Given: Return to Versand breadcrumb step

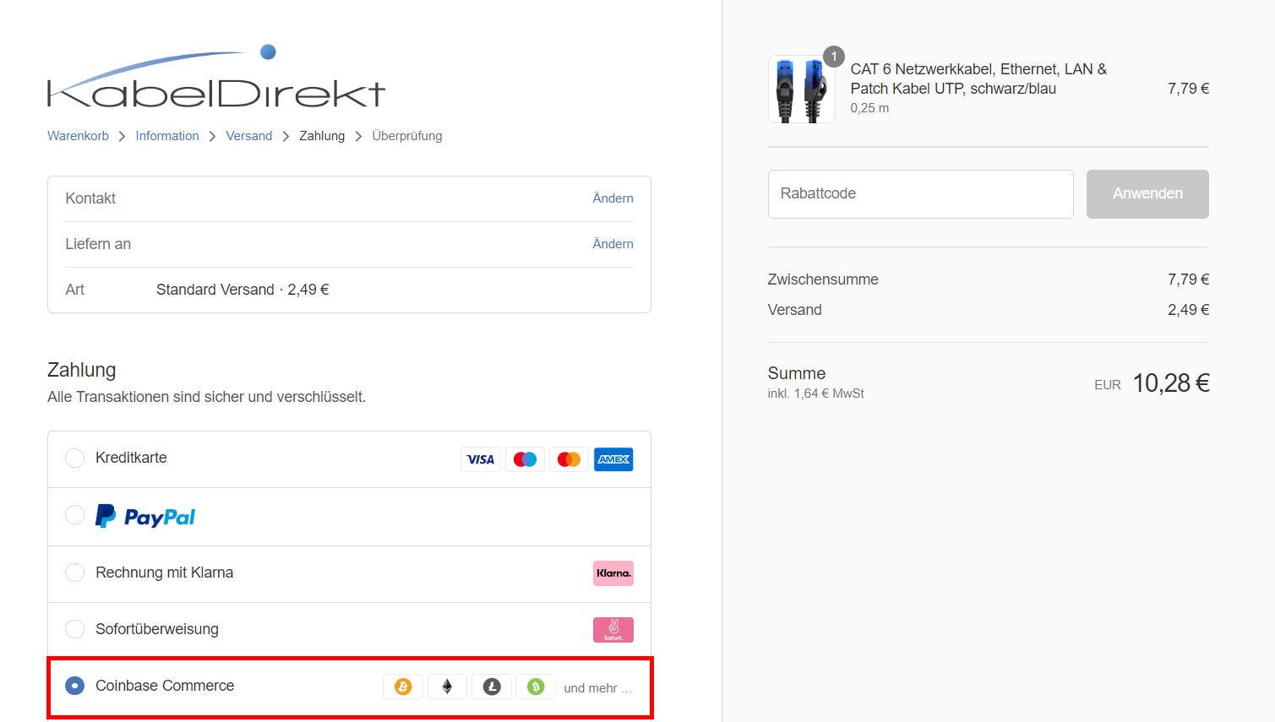Looking at the screenshot, I should coord(249,136).
